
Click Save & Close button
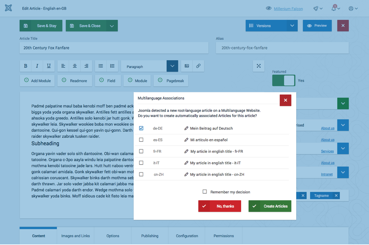click(86, 26)
